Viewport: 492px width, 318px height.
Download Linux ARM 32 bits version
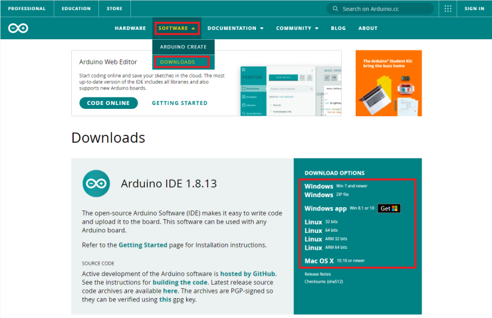pos(326,239)
